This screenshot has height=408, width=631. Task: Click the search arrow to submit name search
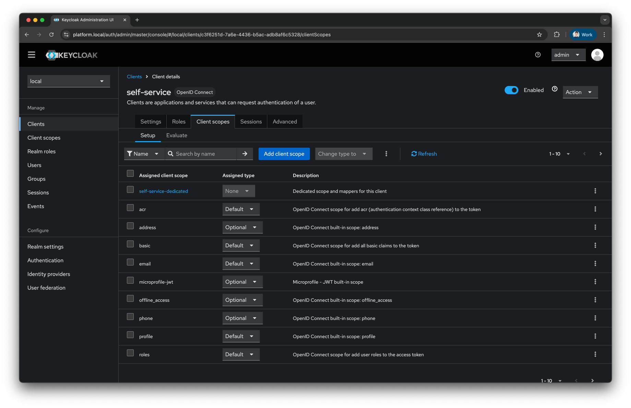click(245, 153)
